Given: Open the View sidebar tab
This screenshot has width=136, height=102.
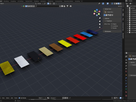Looking at the screenshot, I should pyautogui.click(x=123, y=19).
